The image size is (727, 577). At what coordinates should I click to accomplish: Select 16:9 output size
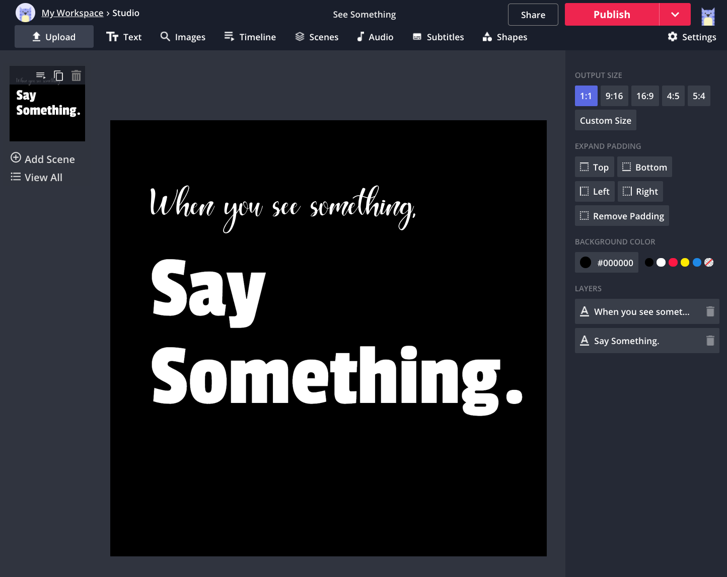click(645, 96)
